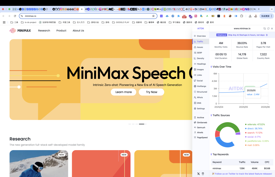275x177 pixels.
Task: Click the address bar showing minimax.io
Action: pos(88,16)
